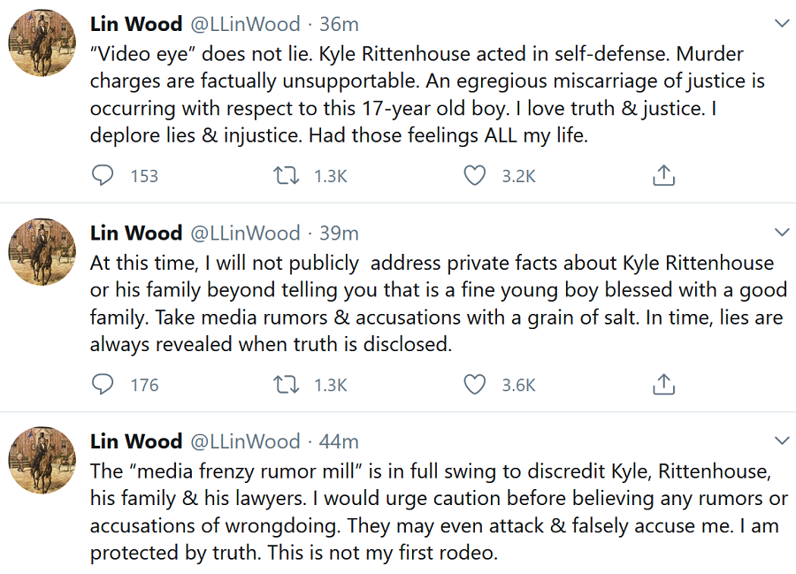Open Lin Wood's avatar on the 44m tweet
The image size is (796, 574).
click(x=42, y=460)
